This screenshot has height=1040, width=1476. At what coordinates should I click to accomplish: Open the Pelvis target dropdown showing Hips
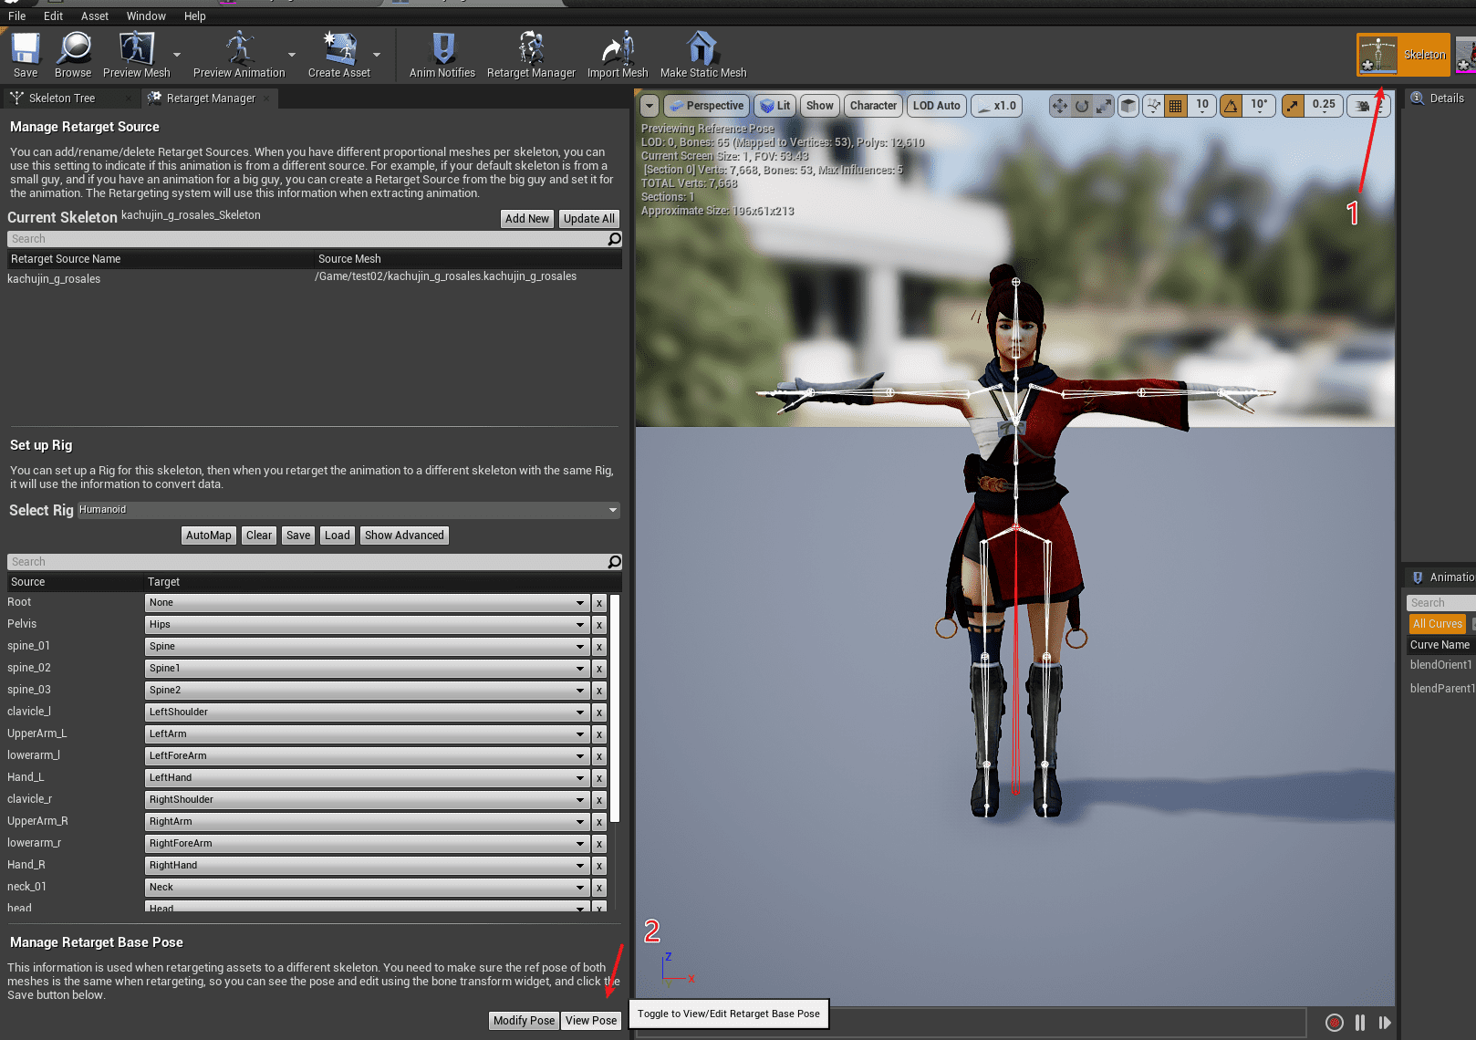pyautogui.click(x=365, y=625)
